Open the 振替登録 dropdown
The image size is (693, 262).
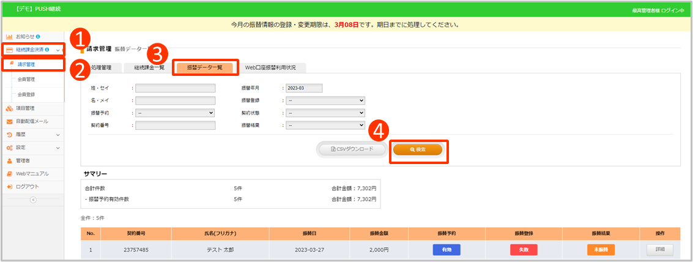click(x=325, y=100)
